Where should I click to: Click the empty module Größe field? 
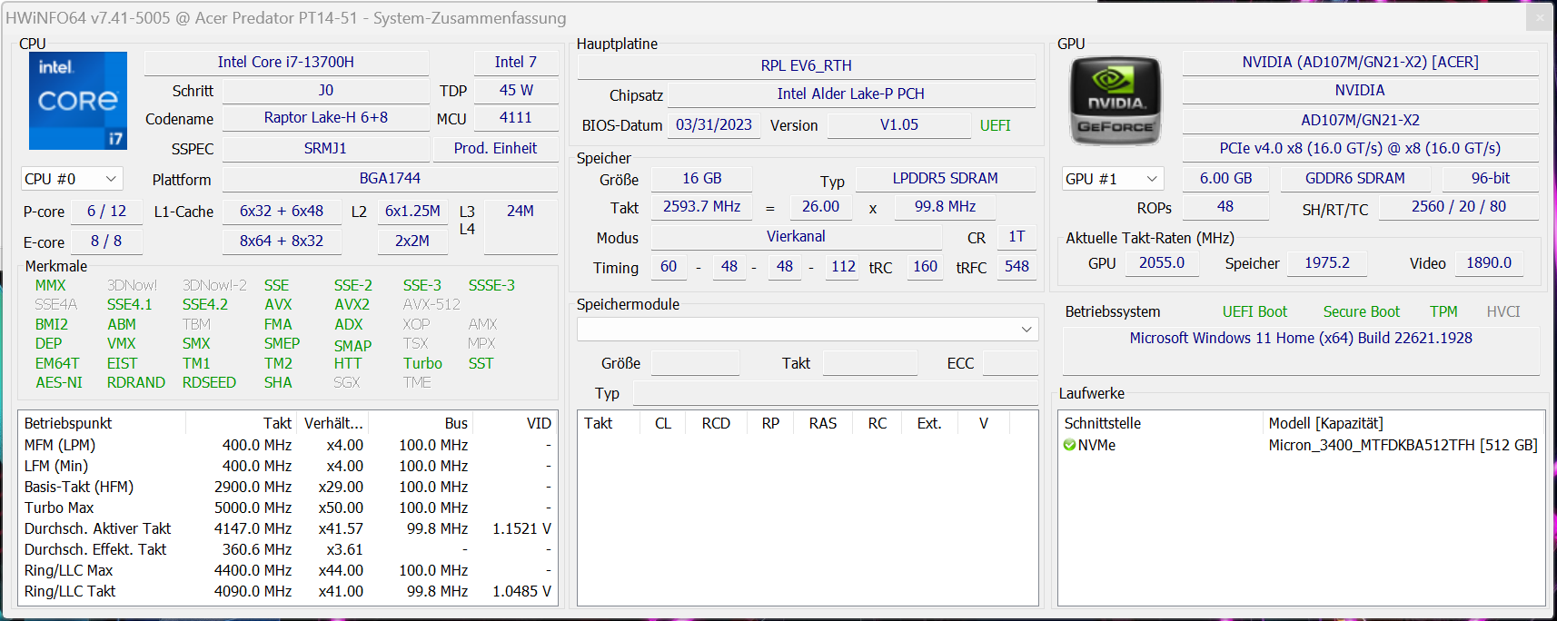(695, 363)
